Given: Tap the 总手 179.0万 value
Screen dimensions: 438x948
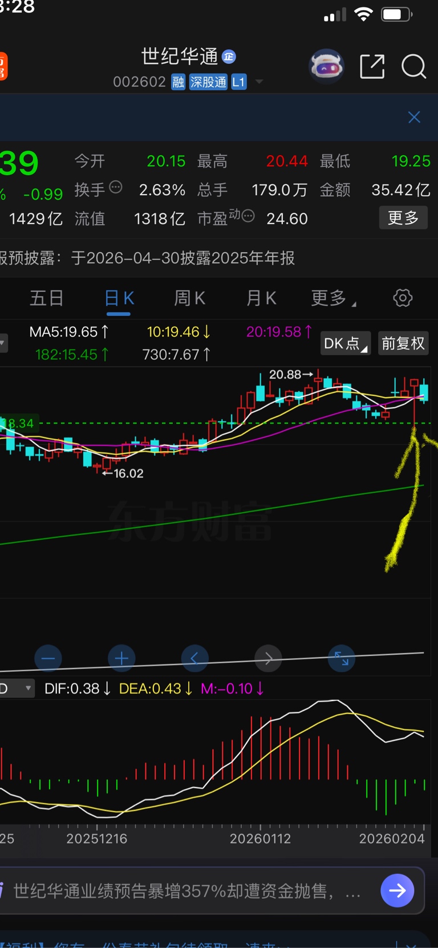Looking at the screenshot, I should tap(279, 190).
